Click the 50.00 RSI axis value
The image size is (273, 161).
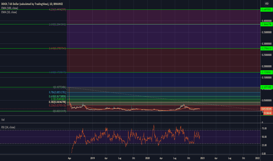(264, 137)
